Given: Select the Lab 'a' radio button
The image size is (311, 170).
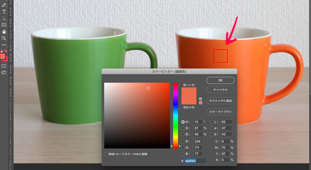Looking at the screenshot, I should point(212,128).
